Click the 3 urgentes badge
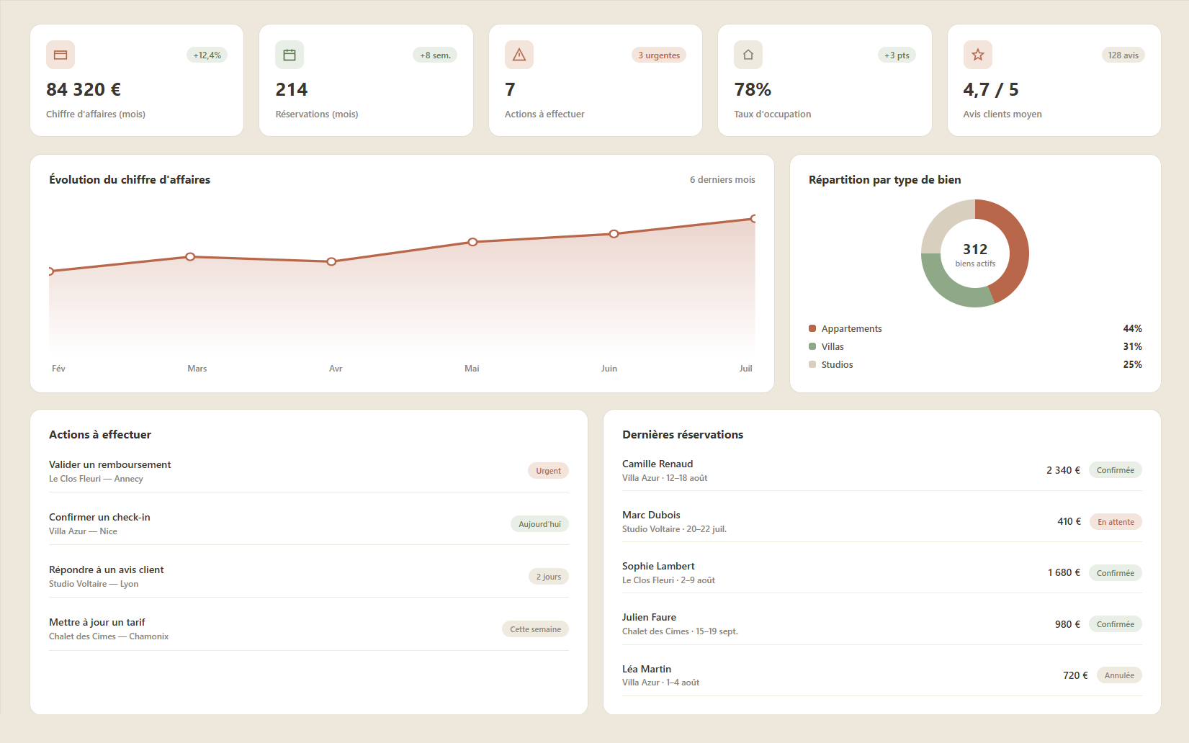This screenshot has width=1189, height=743. click(659, 55)
